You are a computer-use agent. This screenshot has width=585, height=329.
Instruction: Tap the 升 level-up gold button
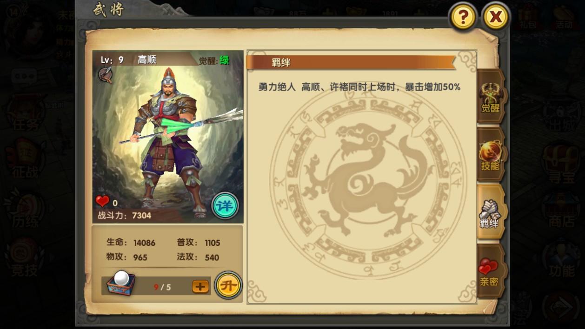[228, 285]
